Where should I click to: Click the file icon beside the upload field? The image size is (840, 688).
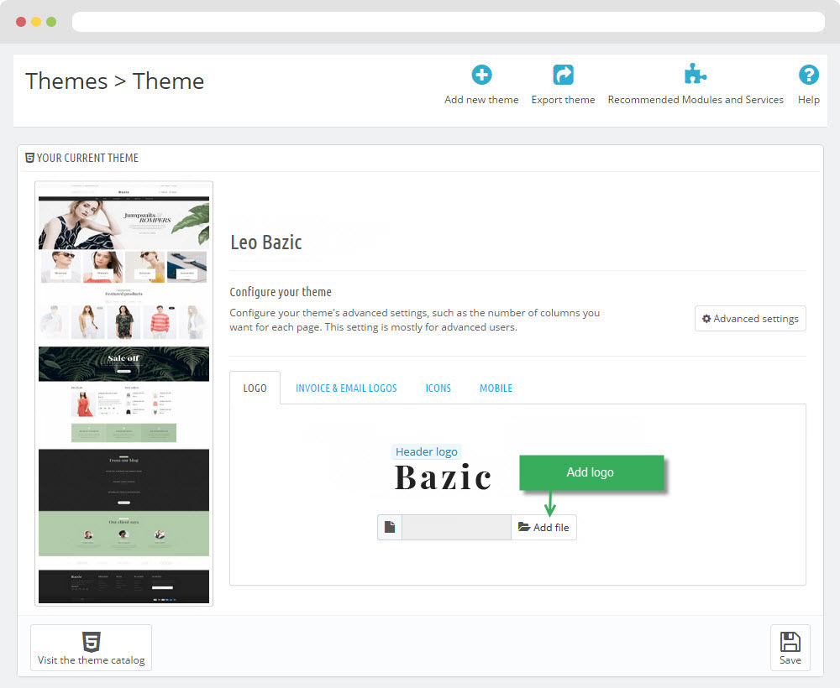[390, 527]
